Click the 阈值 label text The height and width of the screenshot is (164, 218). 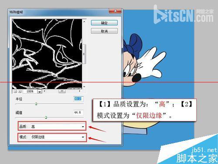[19, 112]
